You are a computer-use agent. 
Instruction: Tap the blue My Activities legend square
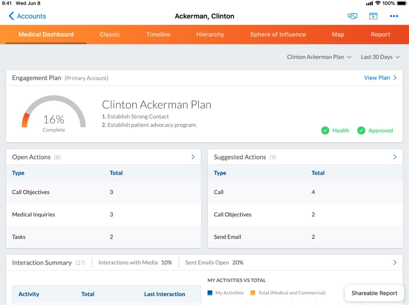click(210, 293)
